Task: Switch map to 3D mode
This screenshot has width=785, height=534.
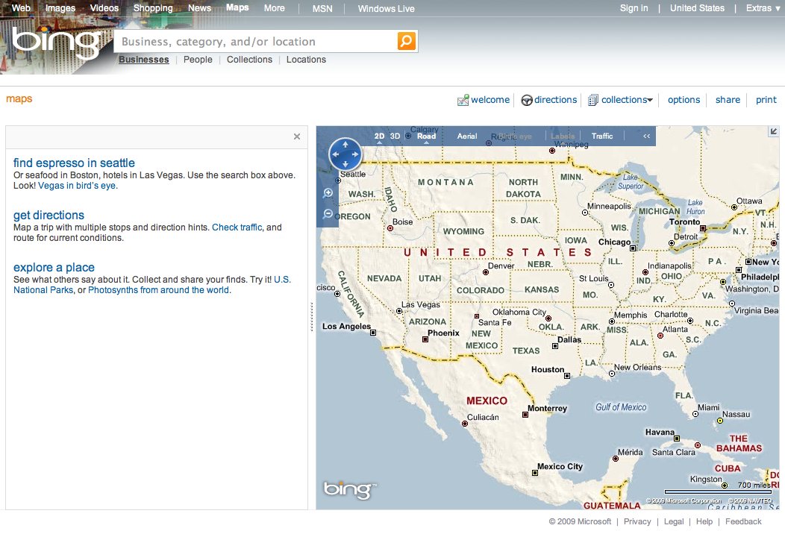Action: [x=395, y=136]
